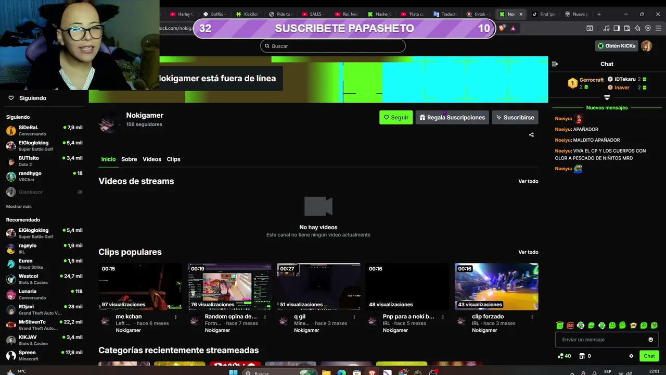Click 'Ver todo' for Clips populares

[528, 252]
